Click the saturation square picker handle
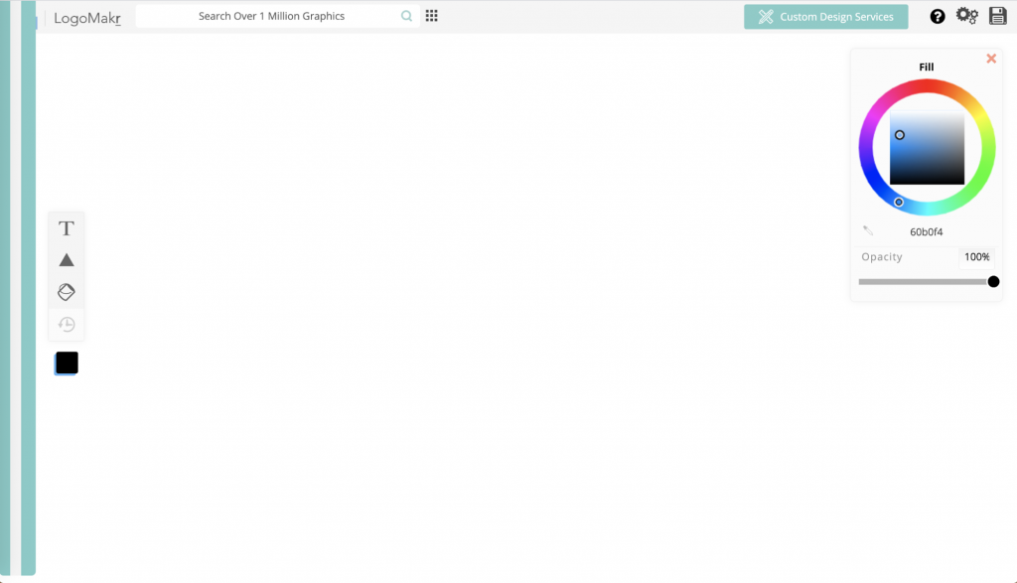The width and height of the screenshot is (1017, 583). 900,135
